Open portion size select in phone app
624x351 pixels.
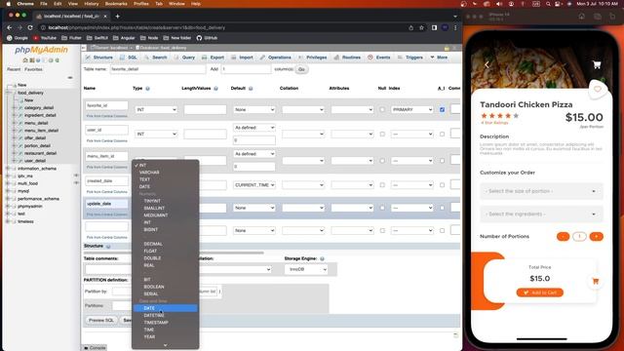pyautogui.click(x=541, y=191)
